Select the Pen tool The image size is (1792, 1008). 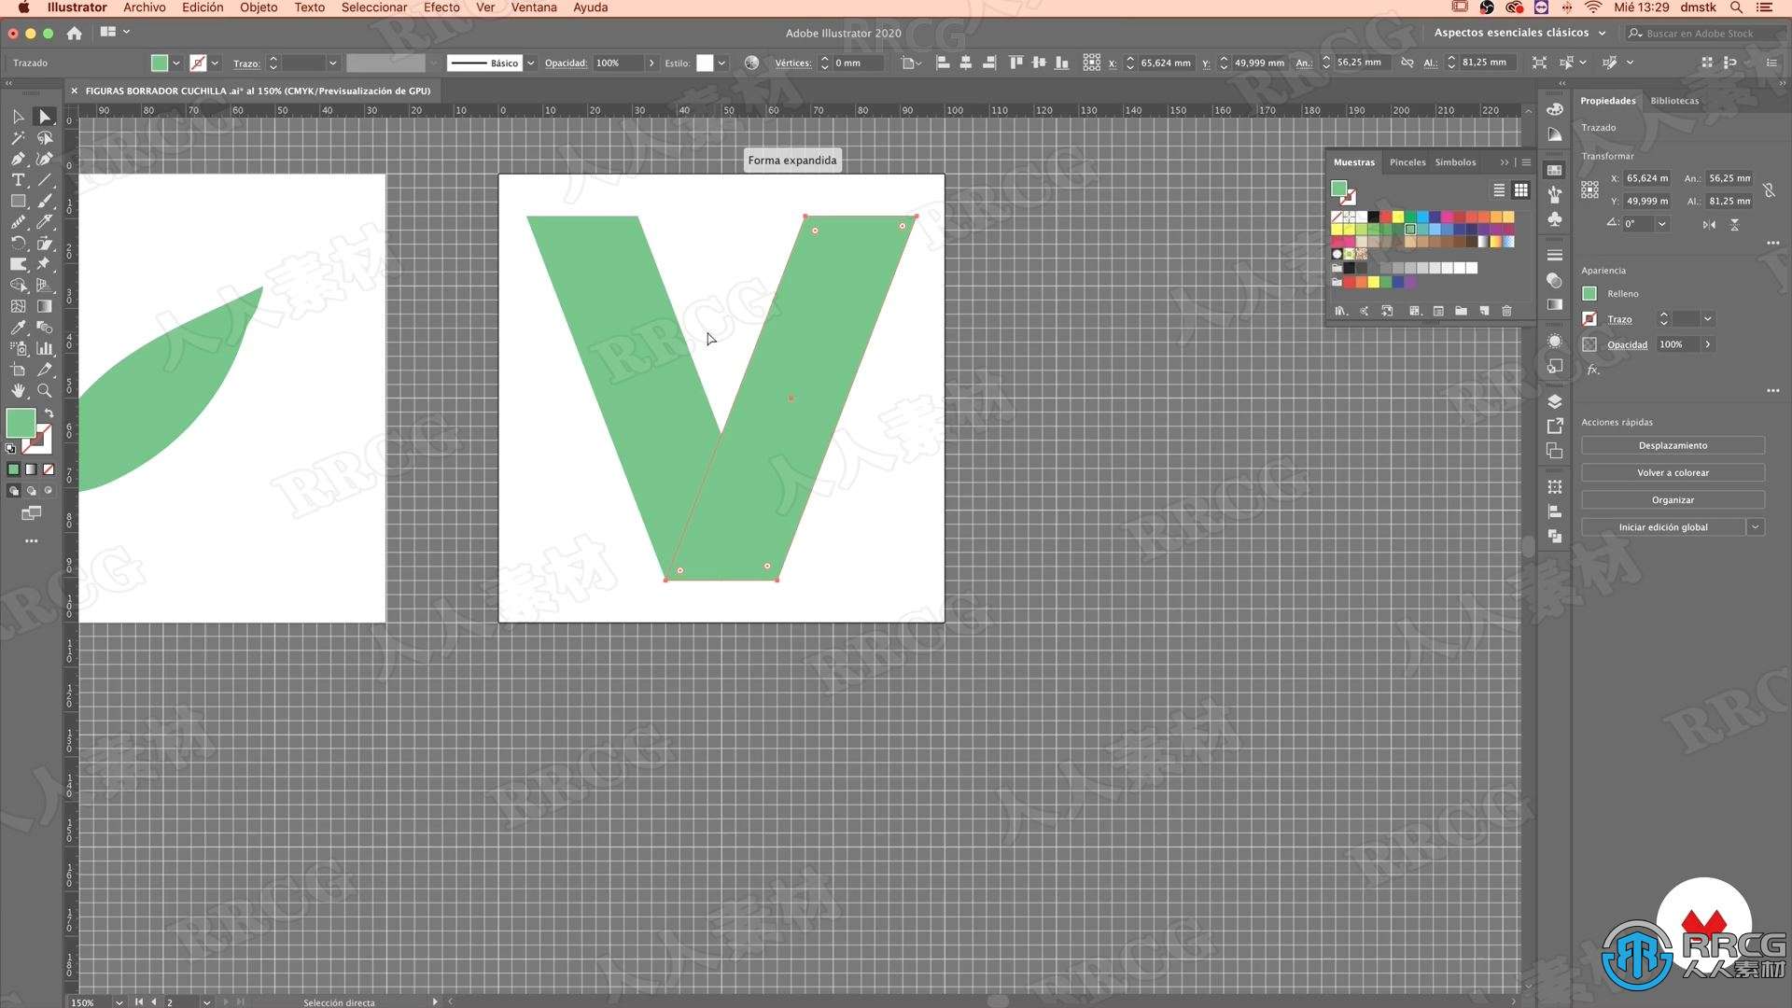click(18, 159)
